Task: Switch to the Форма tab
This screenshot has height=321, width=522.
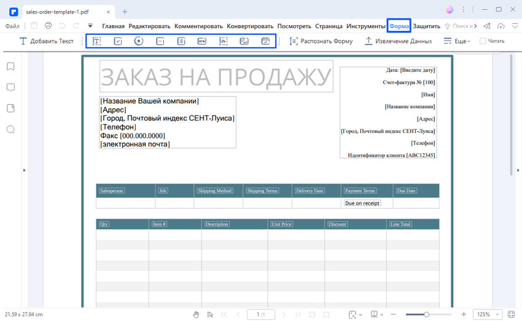Action: (399, 26)
